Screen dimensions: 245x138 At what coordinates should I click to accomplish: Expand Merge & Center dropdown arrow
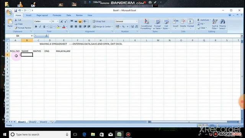(112, 27)
